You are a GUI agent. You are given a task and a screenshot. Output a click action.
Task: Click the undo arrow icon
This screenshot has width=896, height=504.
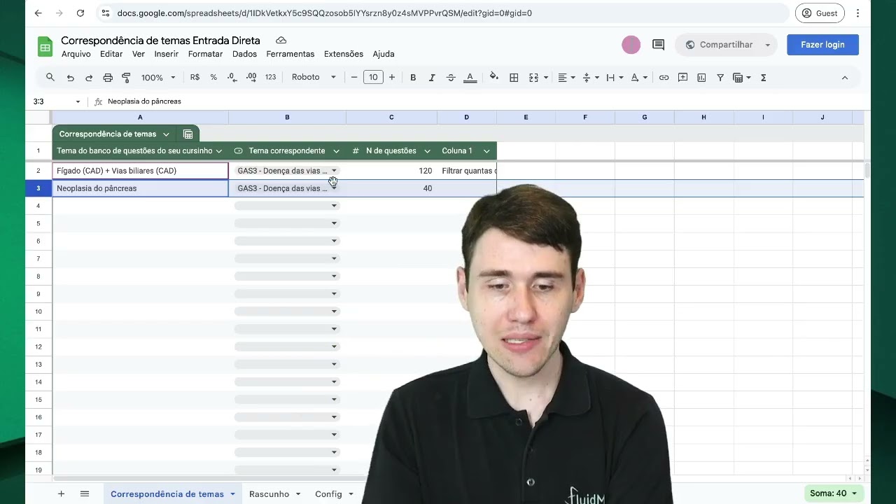click(x=70, y=78)
